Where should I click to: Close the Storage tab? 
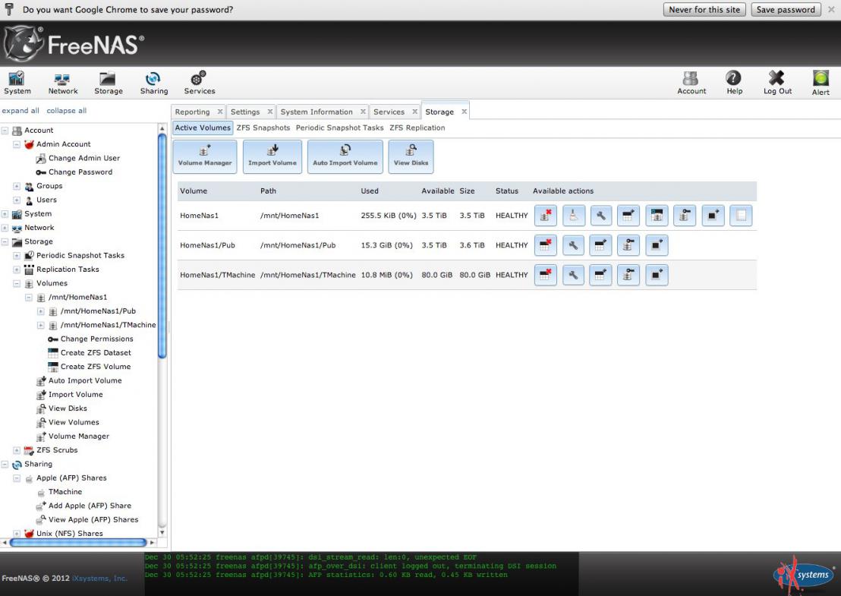tap(465, 112)
